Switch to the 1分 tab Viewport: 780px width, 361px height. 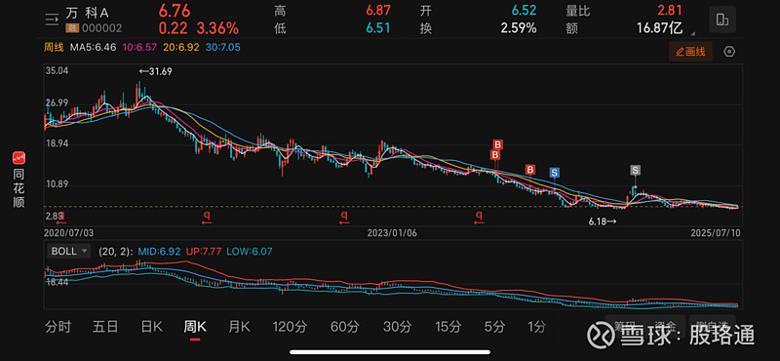pyautogui.click(x=536, y=327)
